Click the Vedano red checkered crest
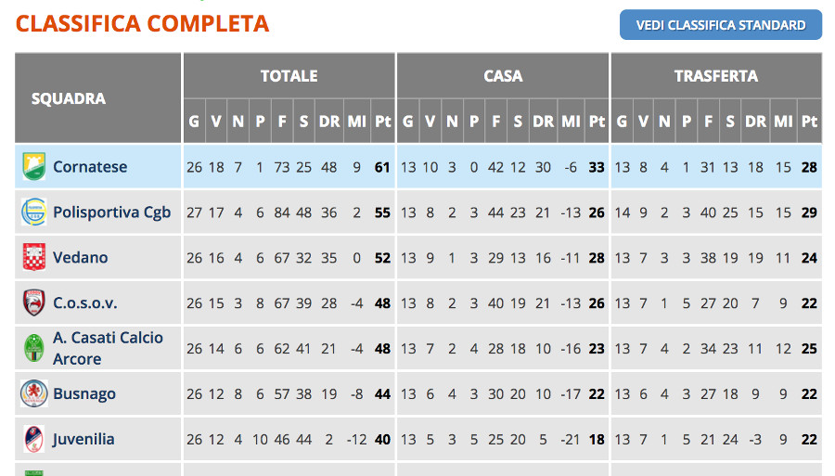The height and width of the screenshot is (476, 835). 34,257
